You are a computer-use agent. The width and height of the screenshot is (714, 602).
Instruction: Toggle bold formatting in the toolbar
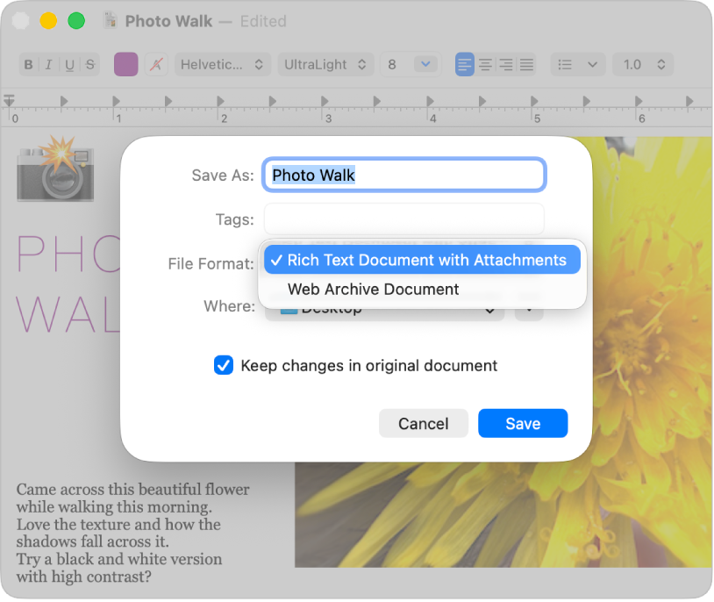(28, 63)
